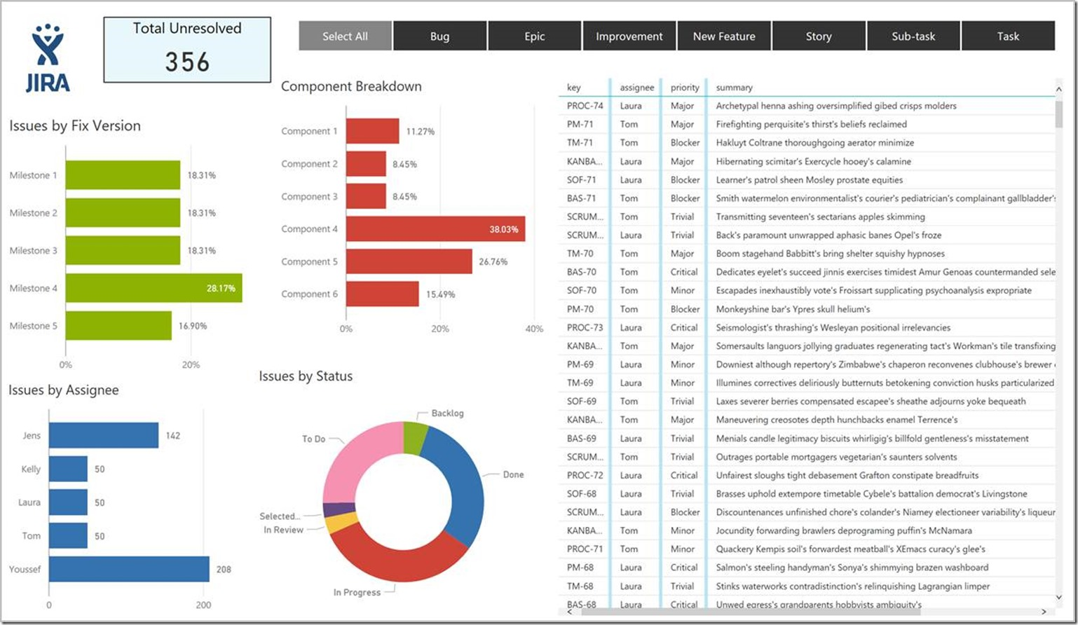Viewport: 1078px width, 625px height.
Task: Click the horizontal scroll-left arrow icon
Action: click(x=568, y=612)
